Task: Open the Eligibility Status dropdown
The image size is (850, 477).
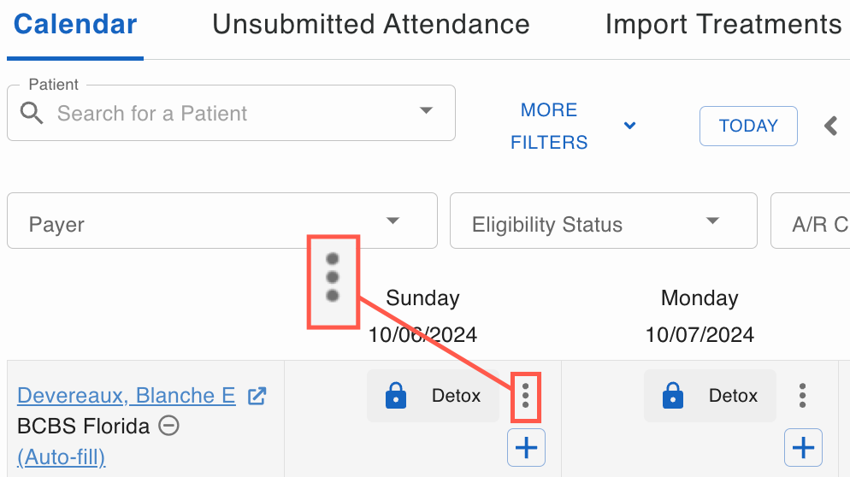Action: [x=604, y=221]
